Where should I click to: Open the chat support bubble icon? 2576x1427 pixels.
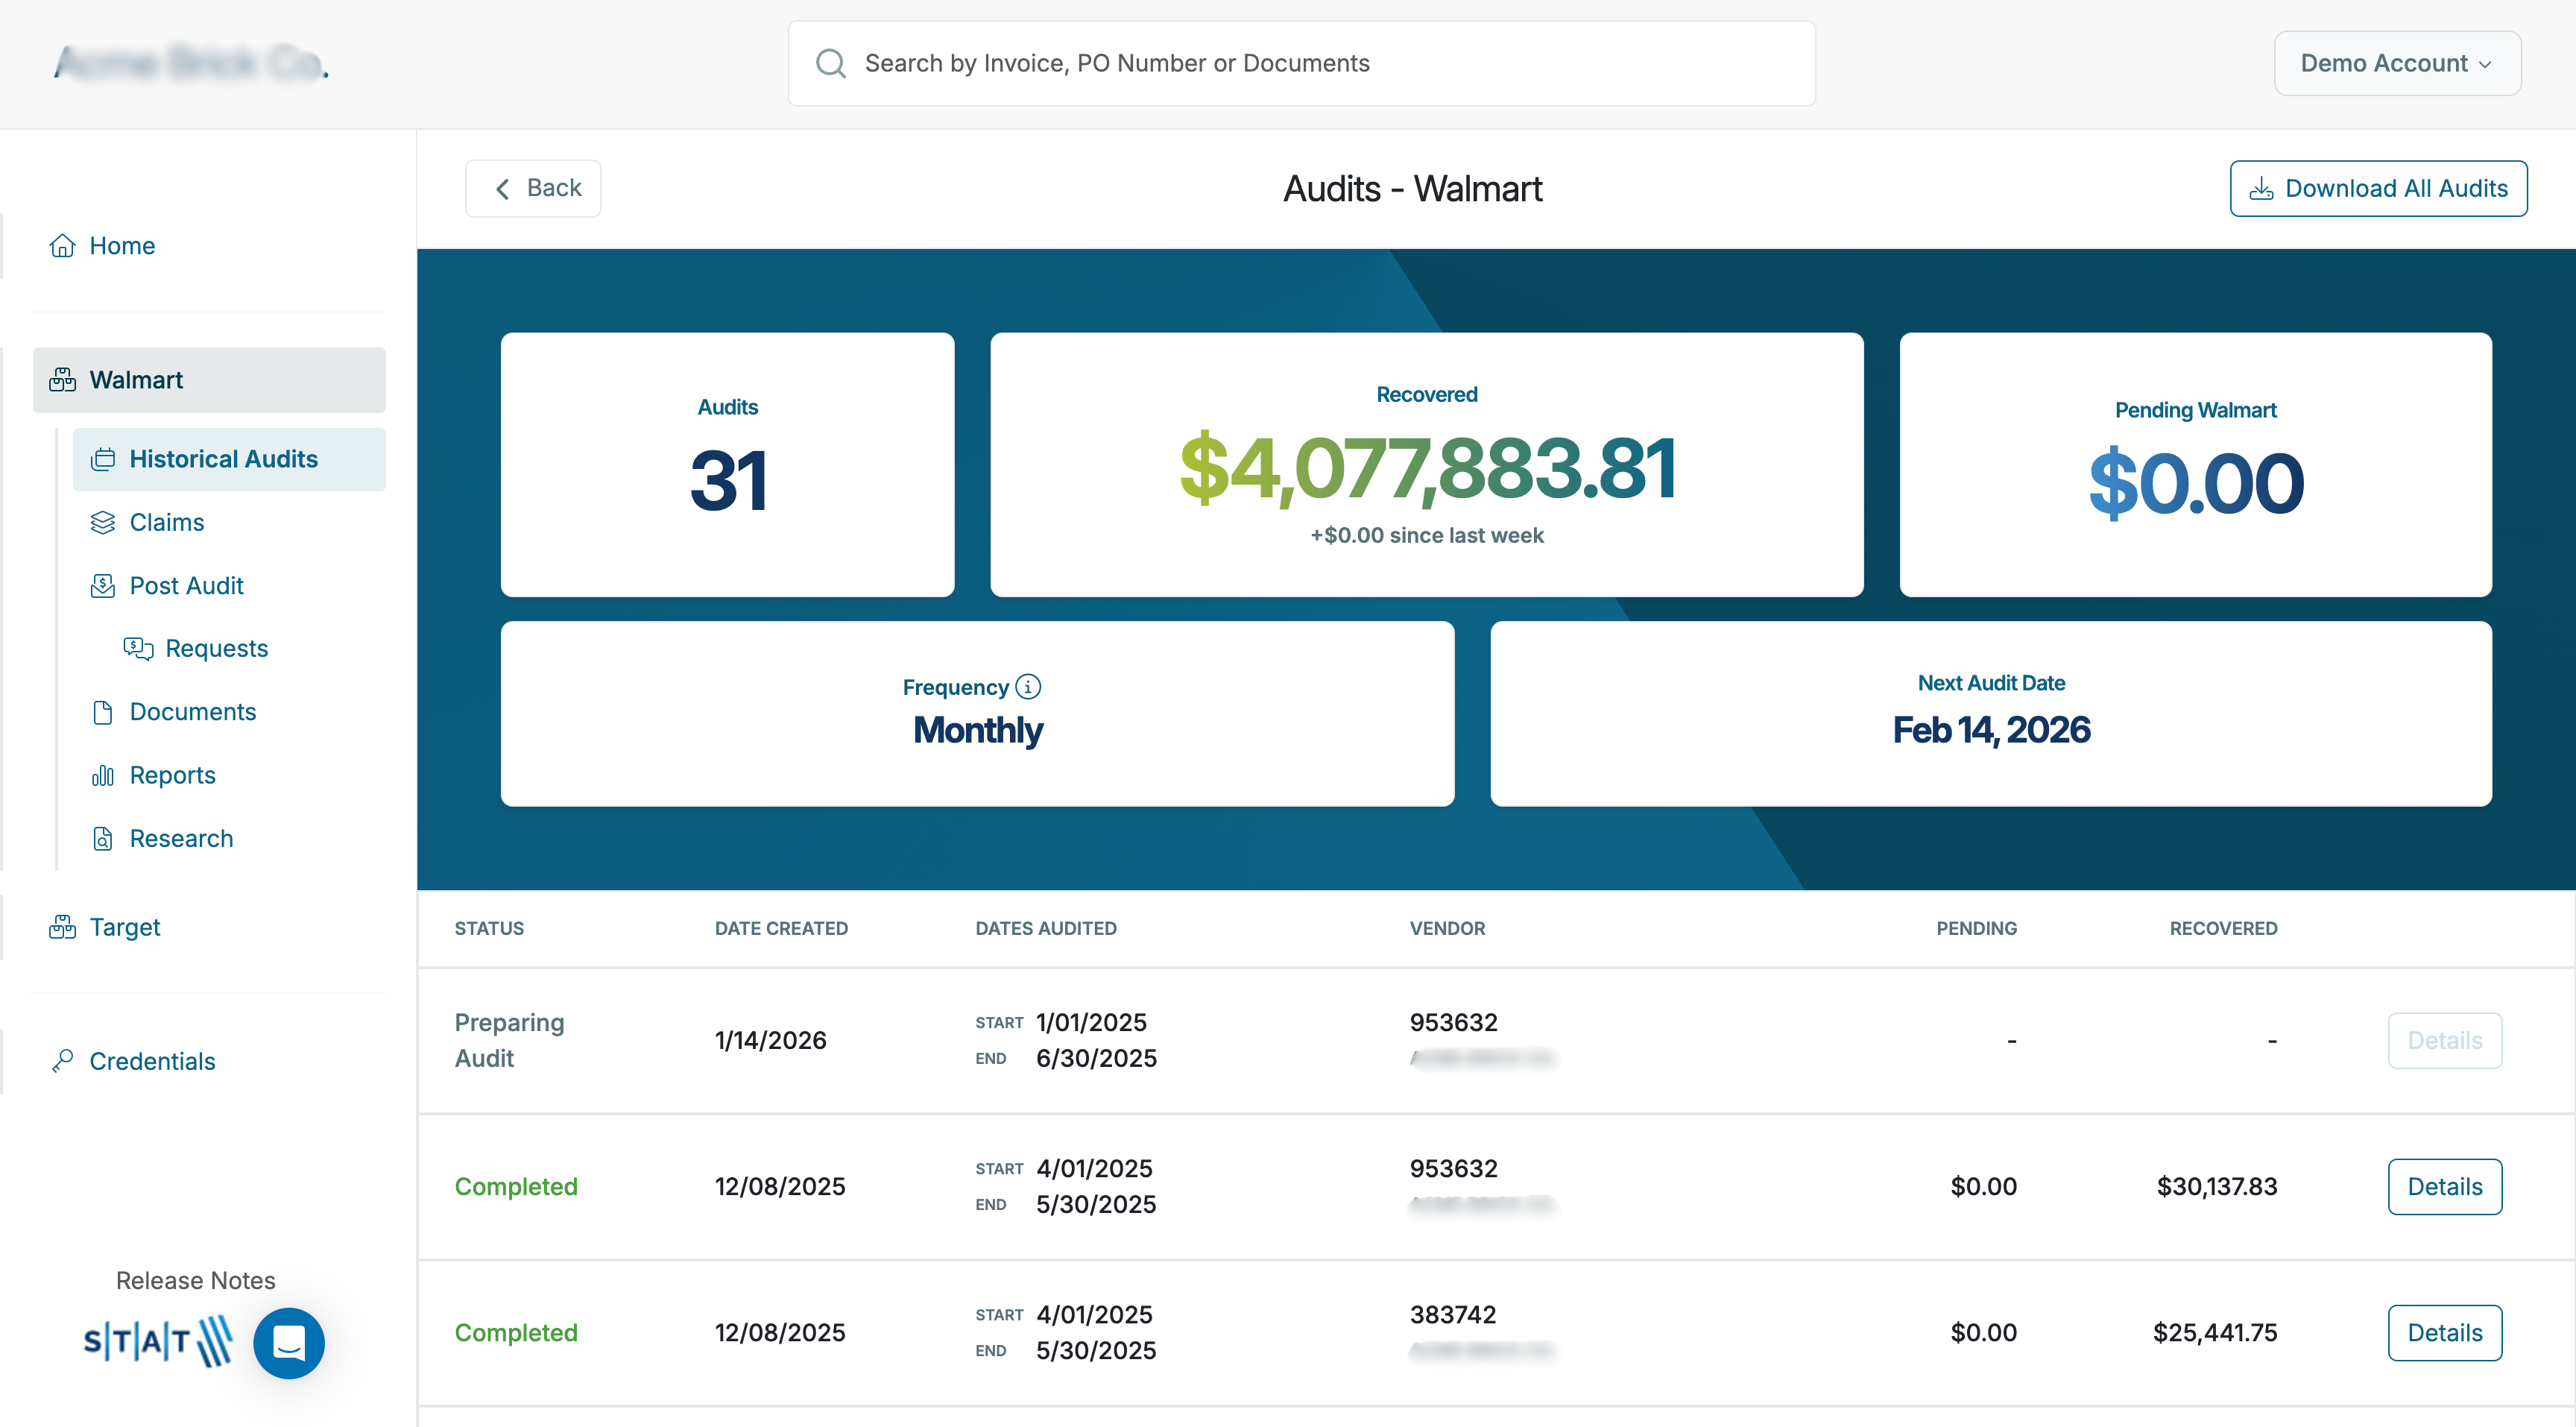(x=289, y=1342)
